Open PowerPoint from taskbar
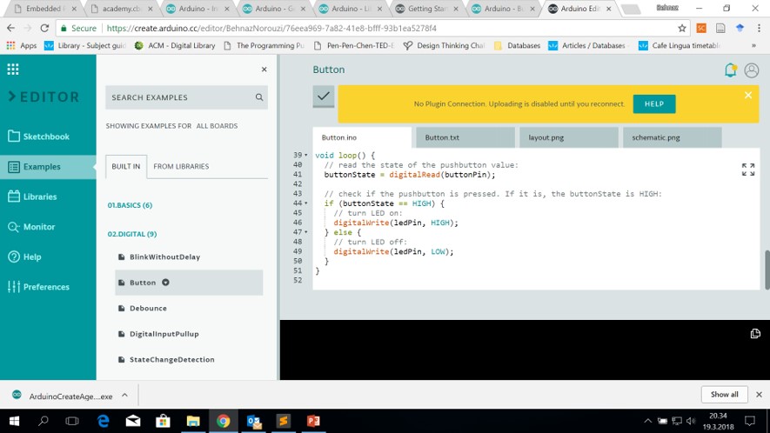 313,421
